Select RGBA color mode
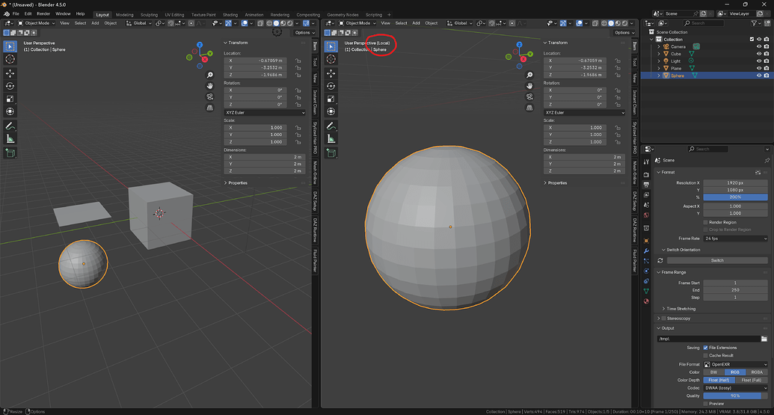Screen dimensions: 774x415 tap(757, 372)
